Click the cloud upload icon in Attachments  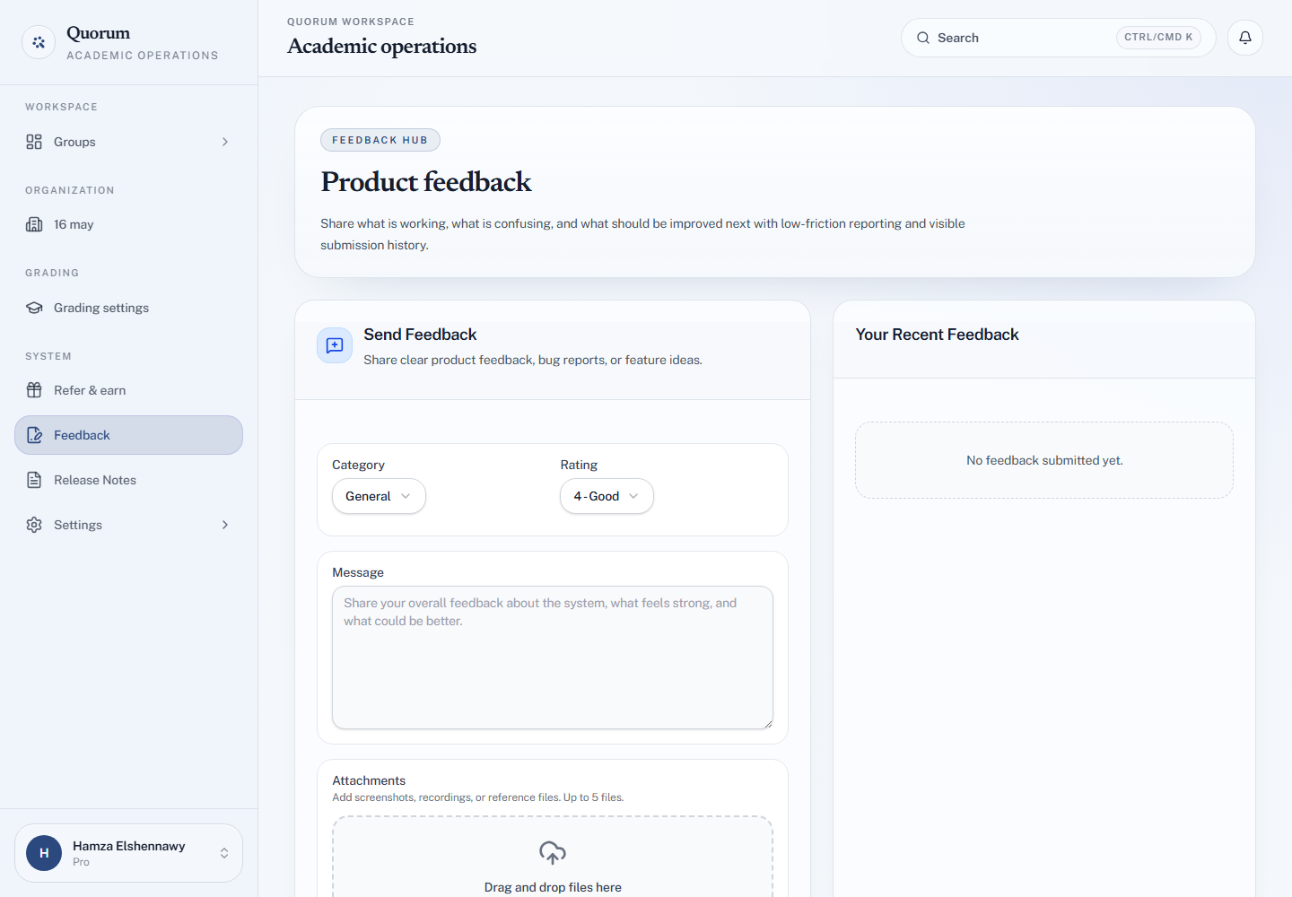click(553, 852)
